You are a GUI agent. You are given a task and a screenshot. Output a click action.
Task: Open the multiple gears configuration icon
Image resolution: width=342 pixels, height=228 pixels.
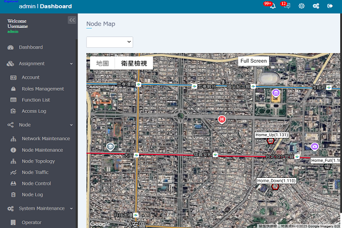316,6
